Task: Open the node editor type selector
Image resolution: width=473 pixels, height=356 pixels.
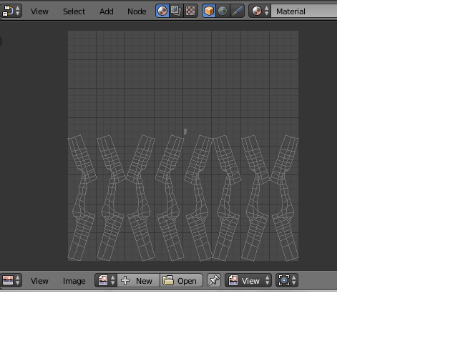Action: pos(11,11)
